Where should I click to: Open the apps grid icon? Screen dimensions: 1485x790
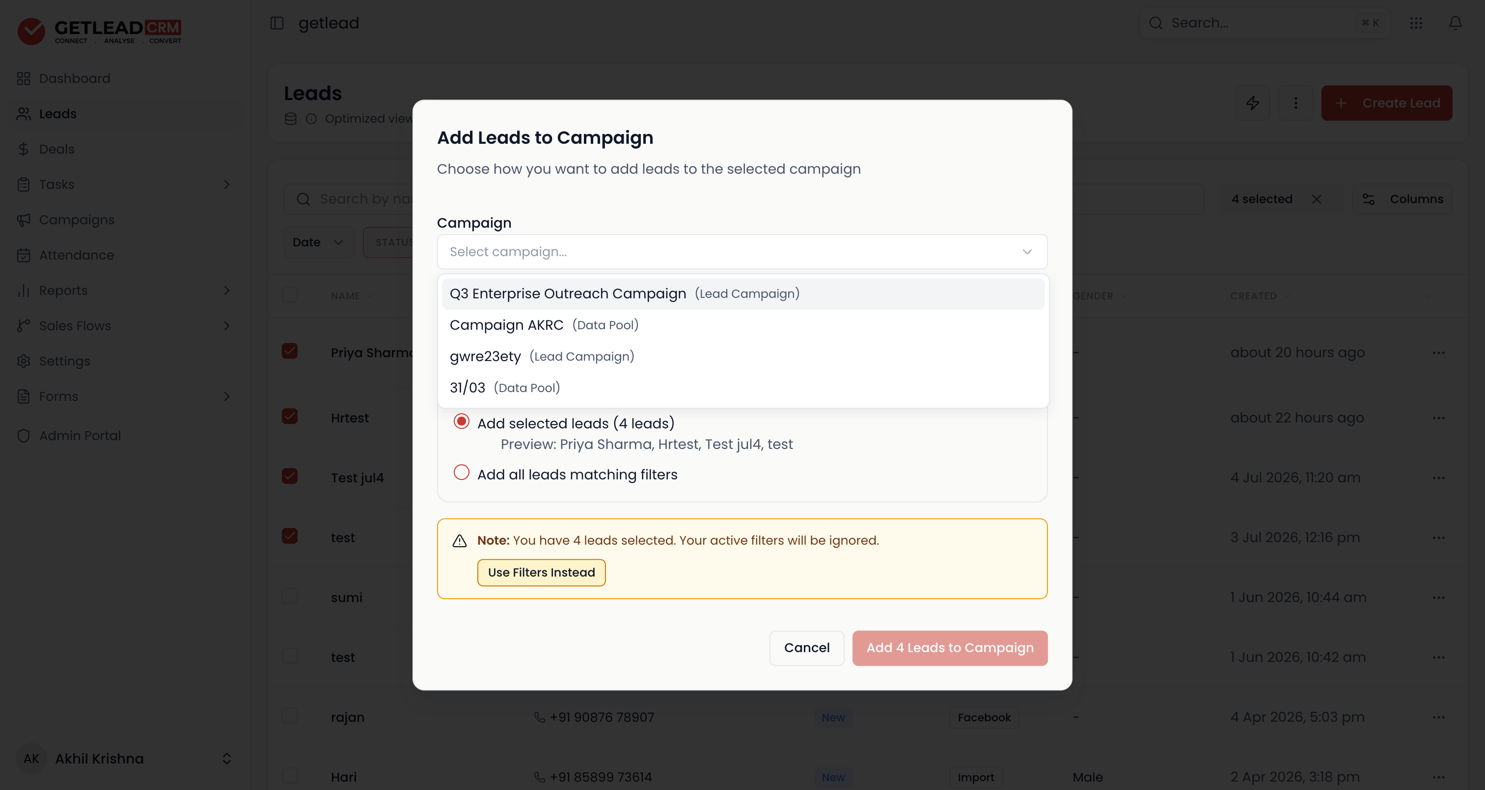(x=1416, y=23)
